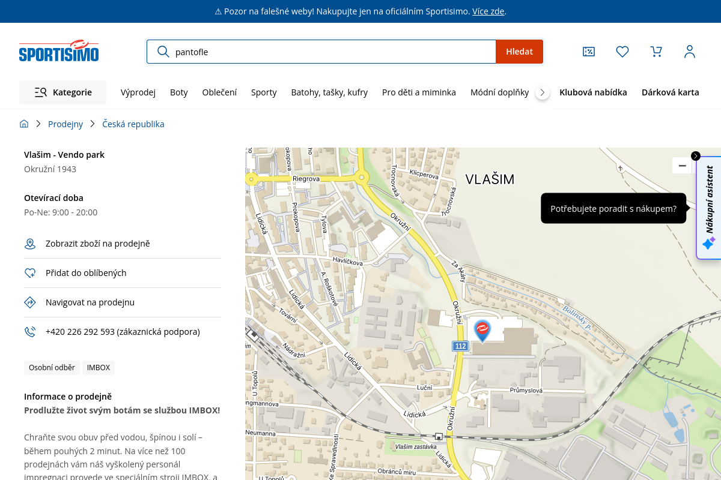Screen dimensions: 721x480
Task: Click Přidat do oblíbených
Action: pos(86,273)
